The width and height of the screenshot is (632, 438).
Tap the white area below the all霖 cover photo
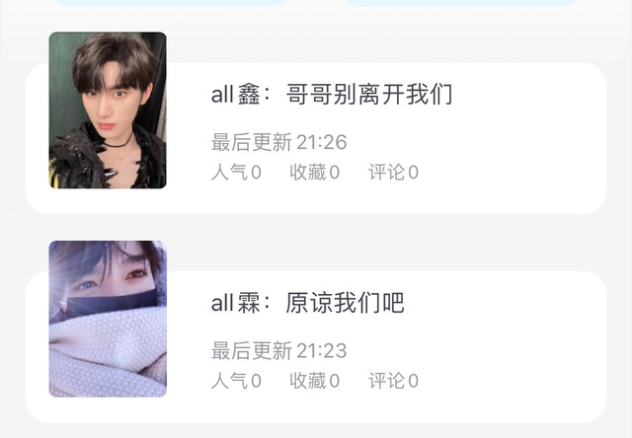coord(108,409)
